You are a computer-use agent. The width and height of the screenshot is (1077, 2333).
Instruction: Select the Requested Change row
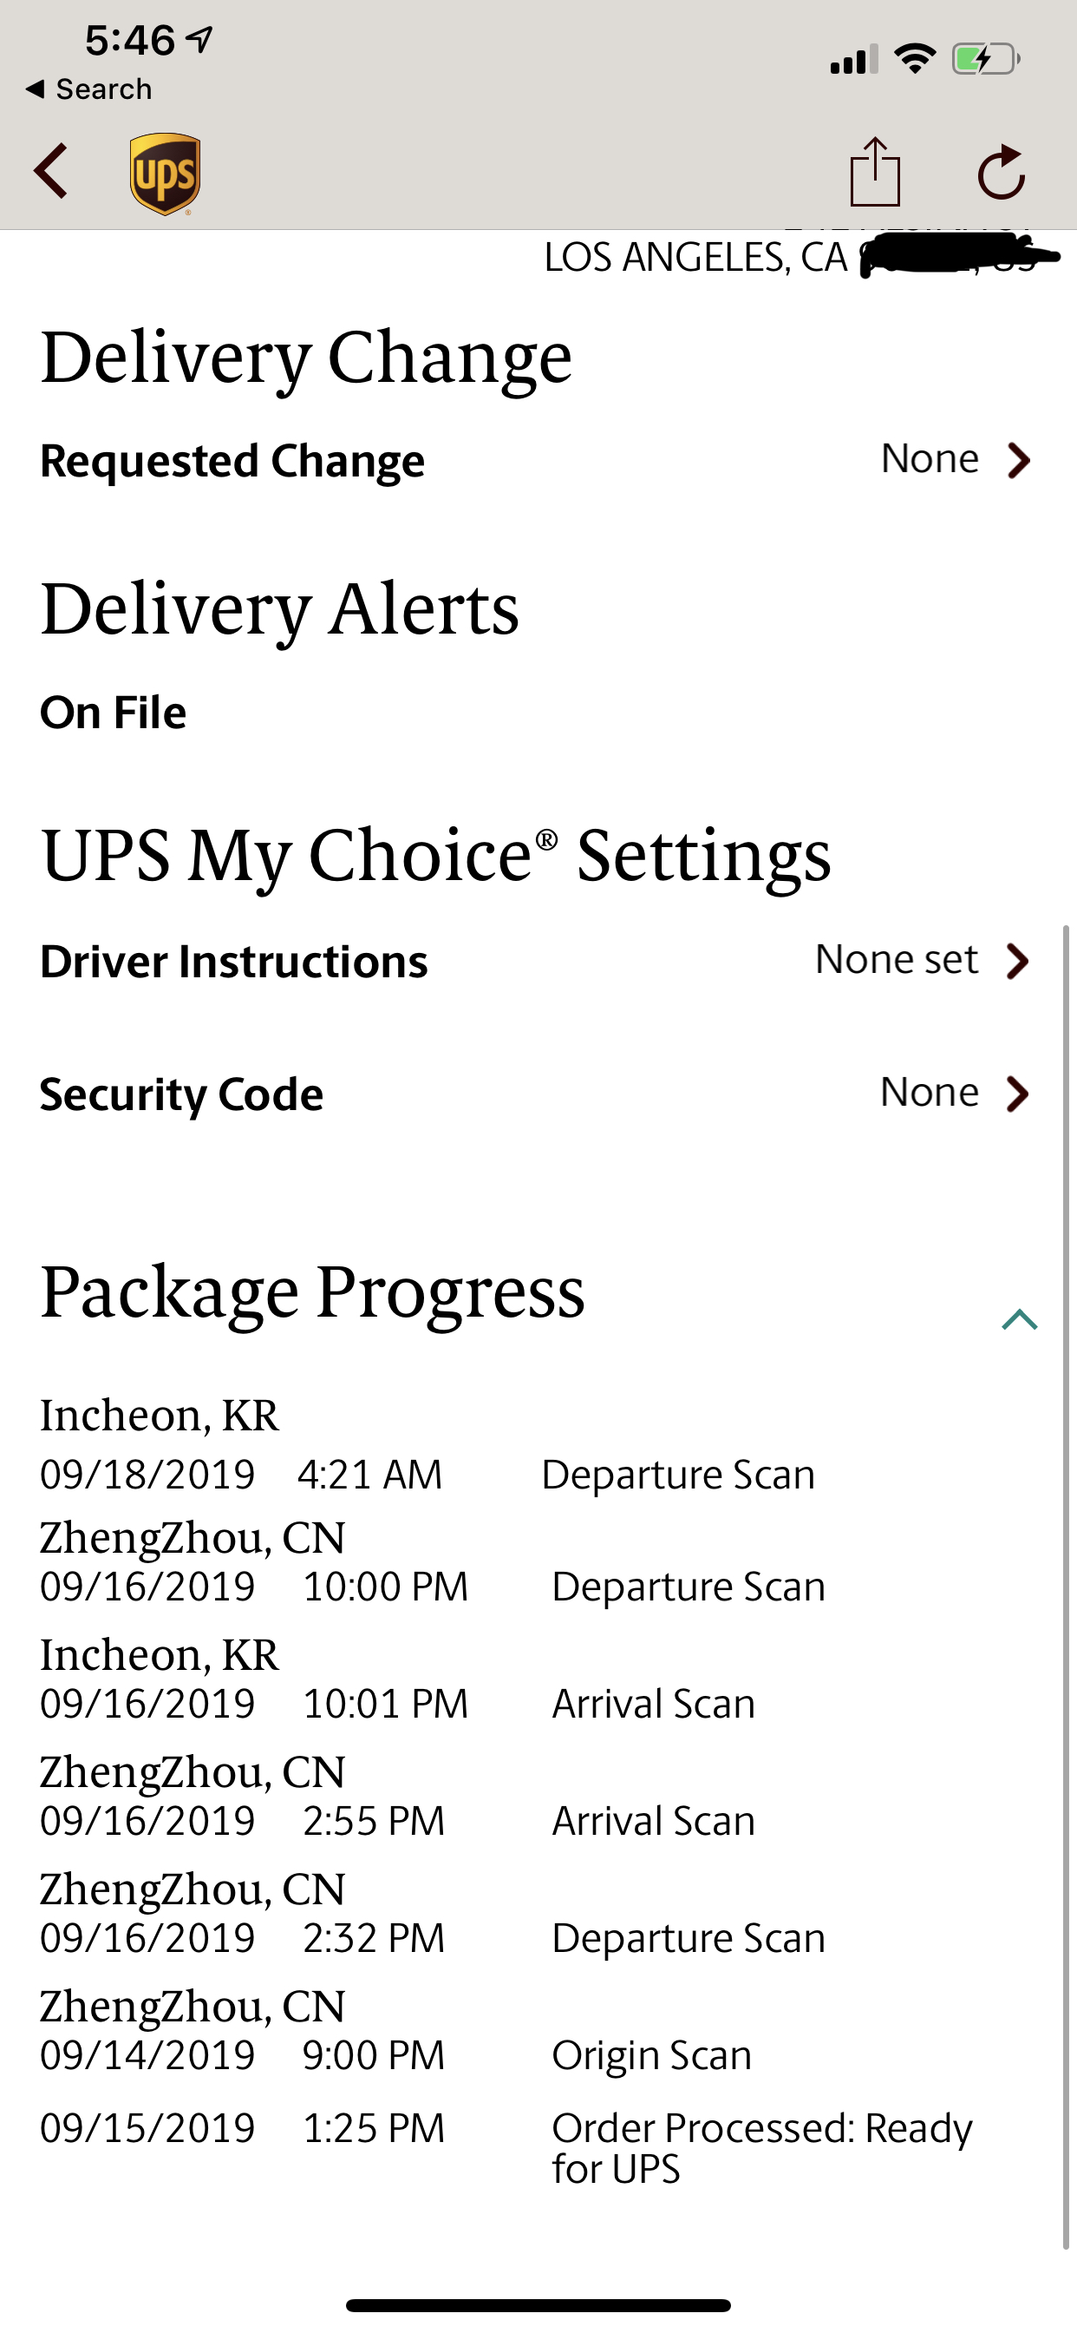point(538,460)
